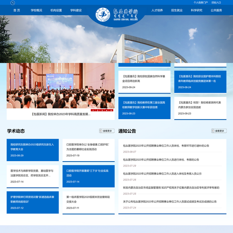This screenshot has height=233, width=233.
Task: Click the search icon in top-left corner
Action: coord(13,3)
